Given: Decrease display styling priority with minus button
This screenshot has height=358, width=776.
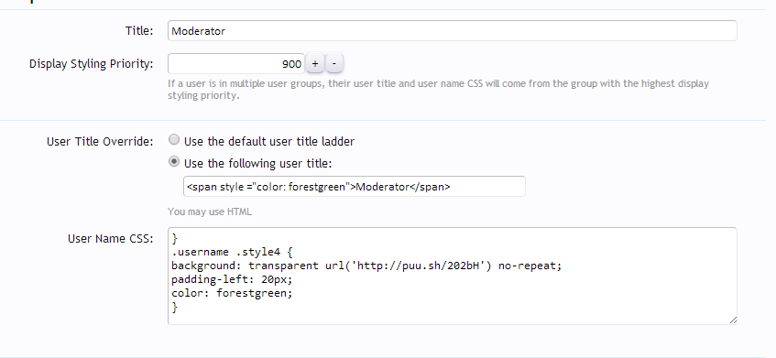Looking at the screenshot, I should (x=334, y=64).
